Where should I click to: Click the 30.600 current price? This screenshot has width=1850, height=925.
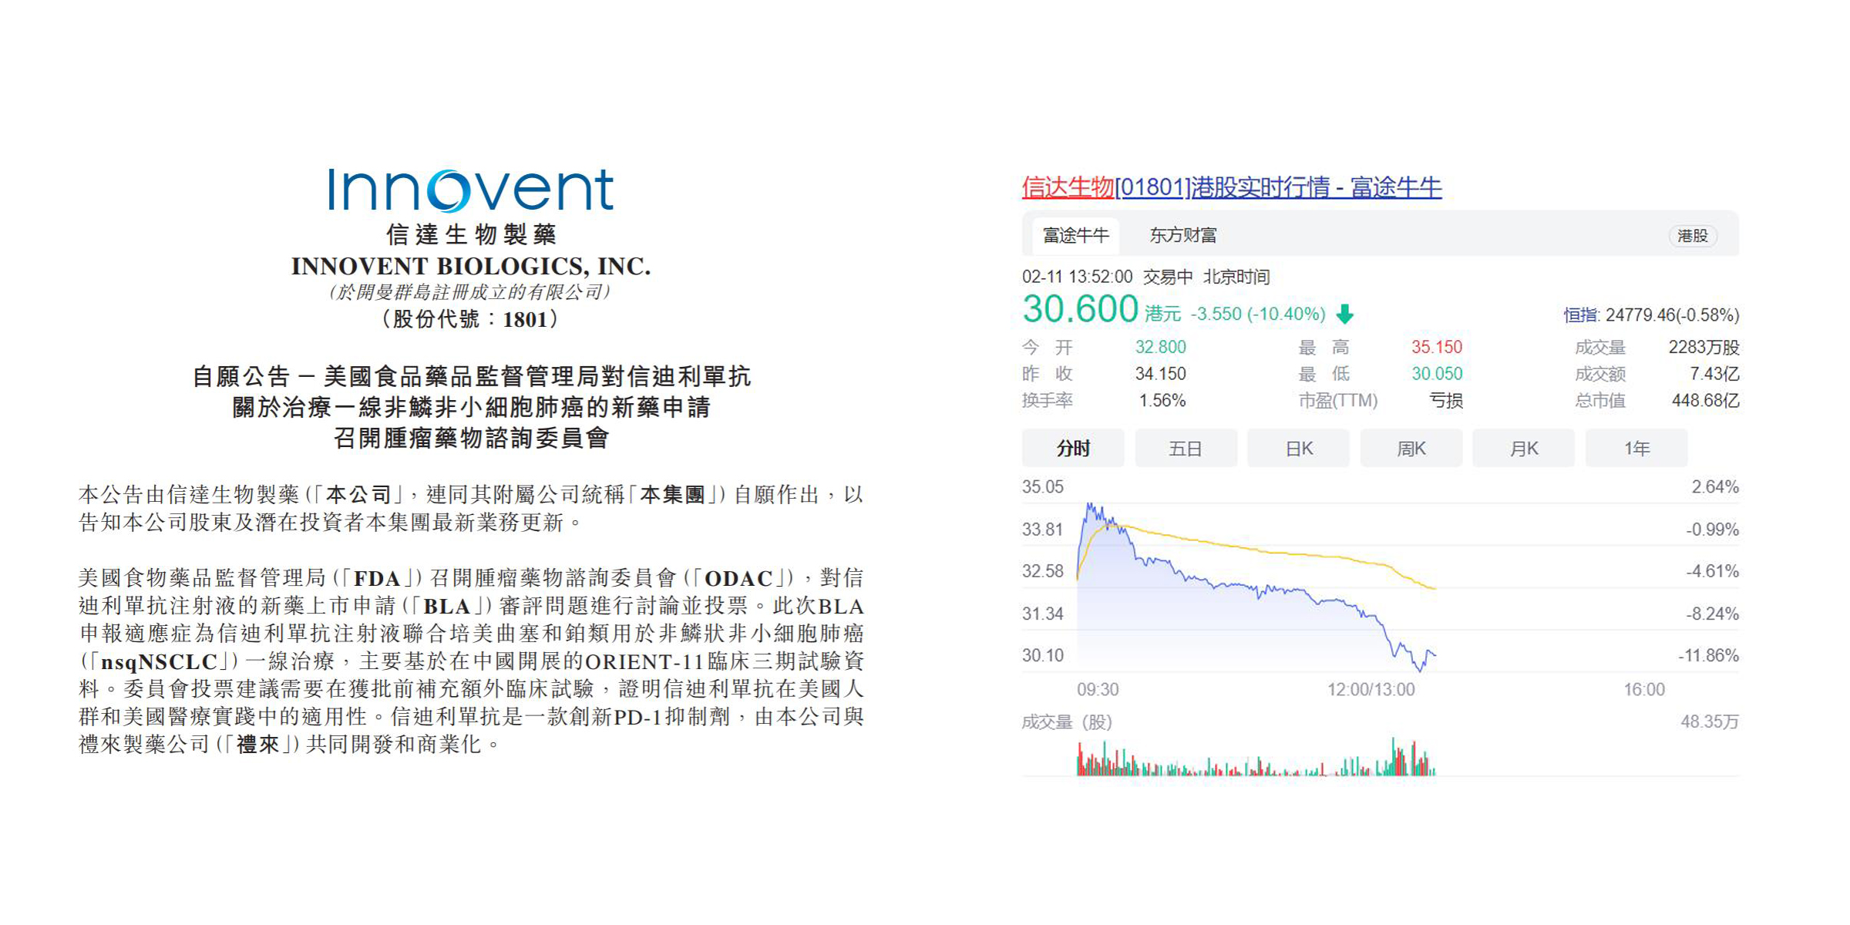pos(1080,310)
